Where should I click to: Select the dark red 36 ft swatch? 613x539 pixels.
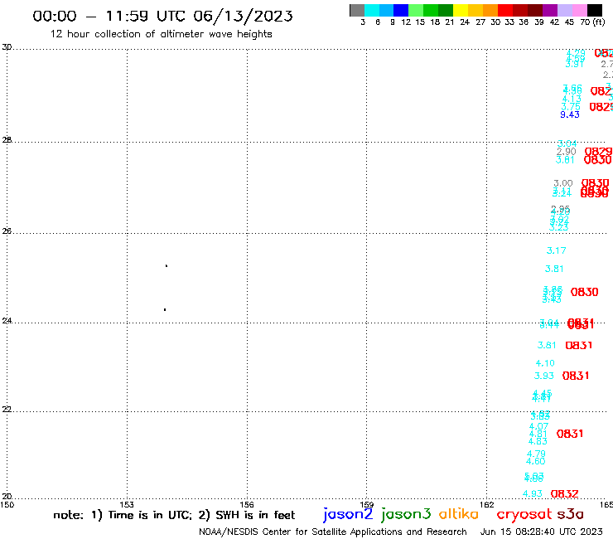(520, 10)
